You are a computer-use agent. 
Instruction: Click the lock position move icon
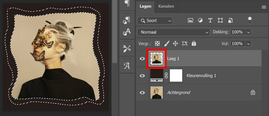click(175, 43)
